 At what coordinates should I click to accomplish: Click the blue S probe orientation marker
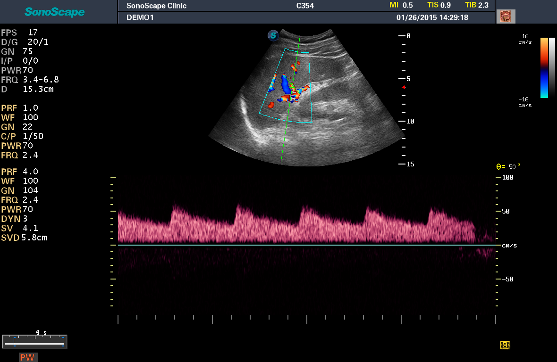click(x=273, y=35)
